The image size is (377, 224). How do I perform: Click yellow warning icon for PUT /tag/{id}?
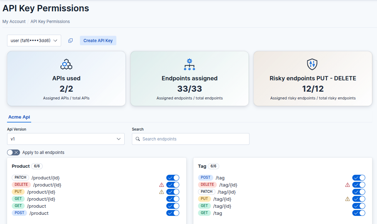[x=347, y=199]
